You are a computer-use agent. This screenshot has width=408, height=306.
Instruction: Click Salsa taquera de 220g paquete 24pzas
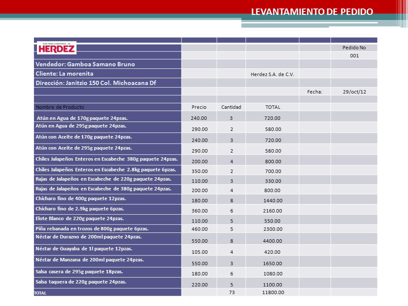click(x=81, y=282)
